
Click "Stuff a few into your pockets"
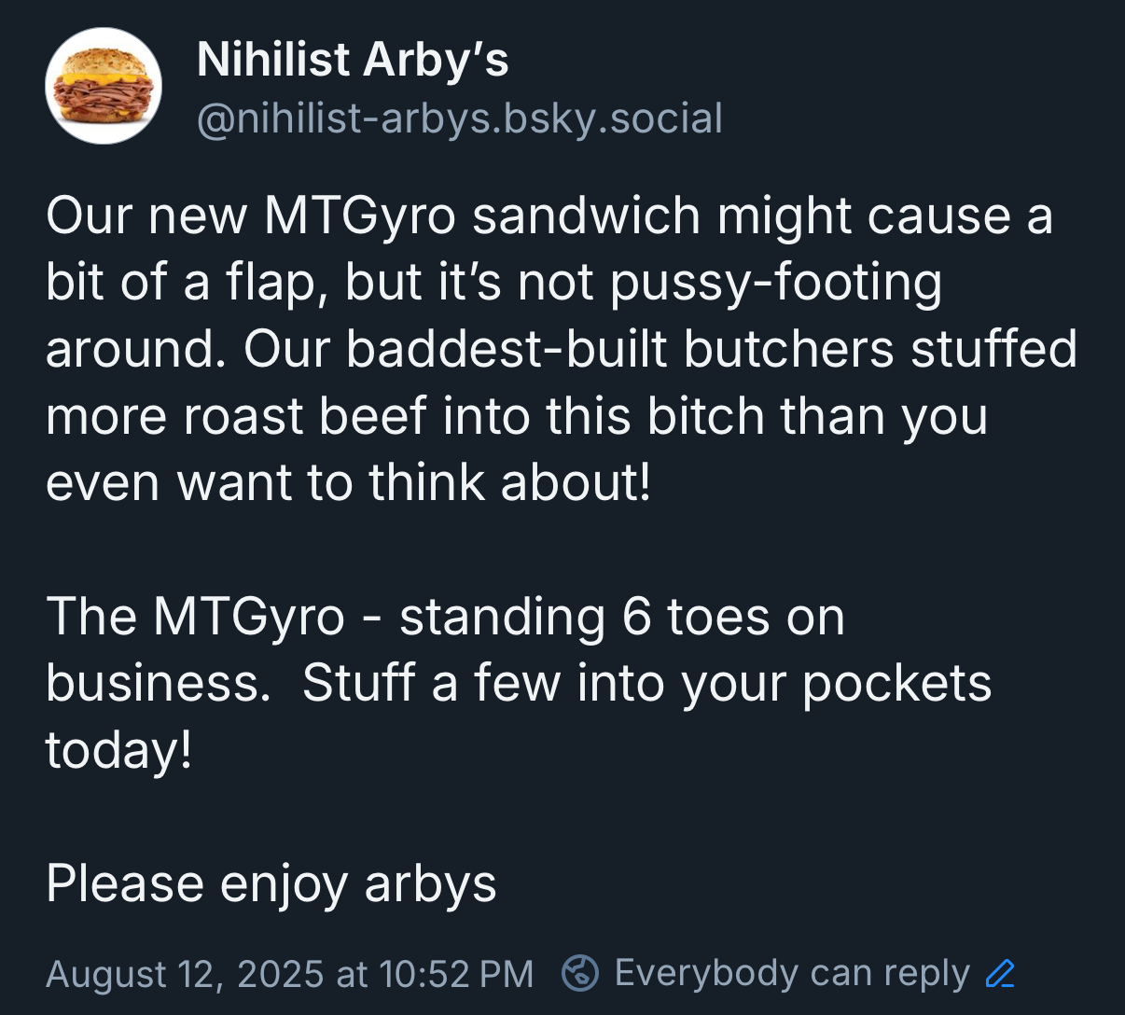click(x=646, y=683)
